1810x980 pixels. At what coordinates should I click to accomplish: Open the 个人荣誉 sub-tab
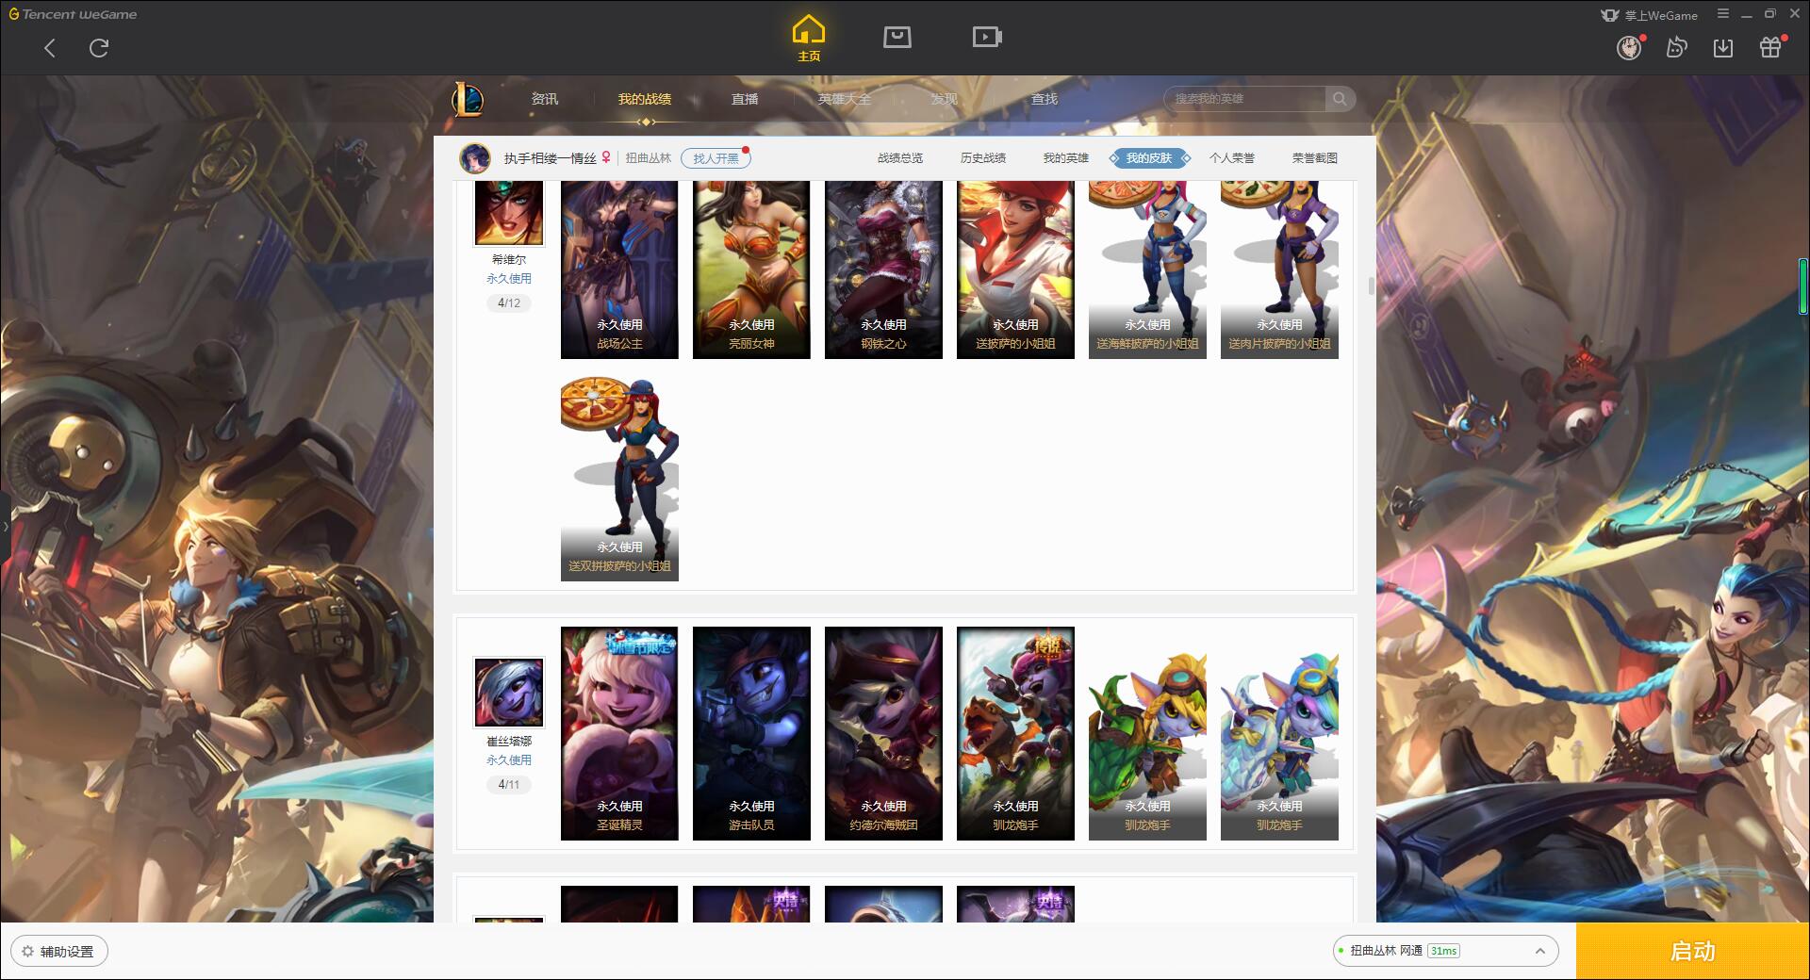(x=1232, y=158)
